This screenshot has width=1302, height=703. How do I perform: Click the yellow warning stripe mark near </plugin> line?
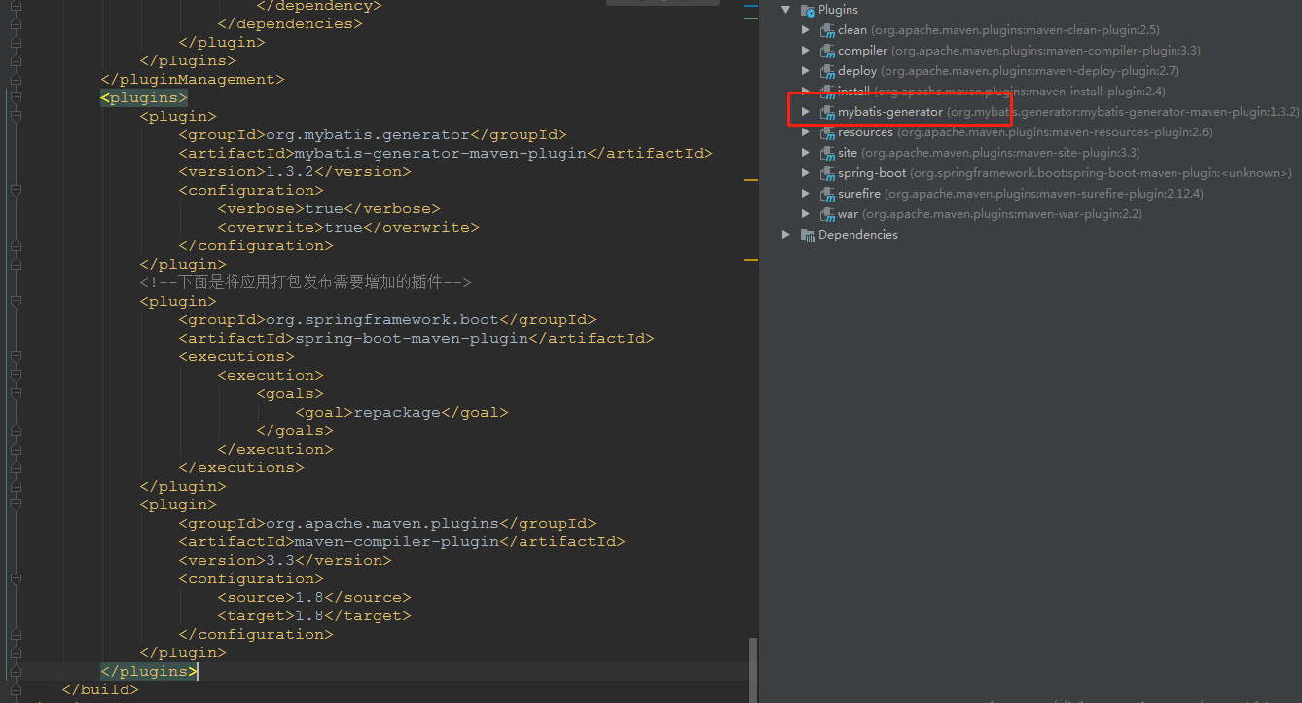tap(750, 260)
